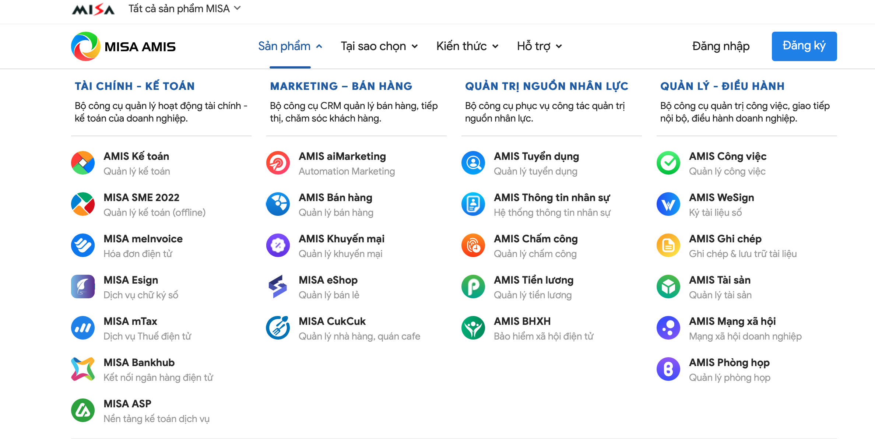Screen dimensions: 875x439
Task: Open the AMIS Thông tin nhân sự icon
Action: pyautogui.click(x=473, y=204)
